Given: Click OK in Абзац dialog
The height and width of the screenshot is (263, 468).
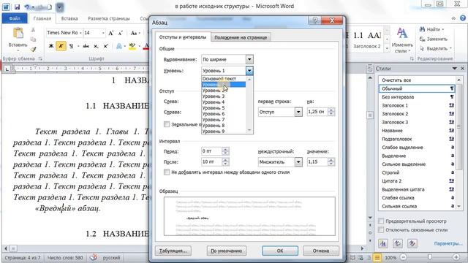Looking at the screenshot, I should point(280,251).
